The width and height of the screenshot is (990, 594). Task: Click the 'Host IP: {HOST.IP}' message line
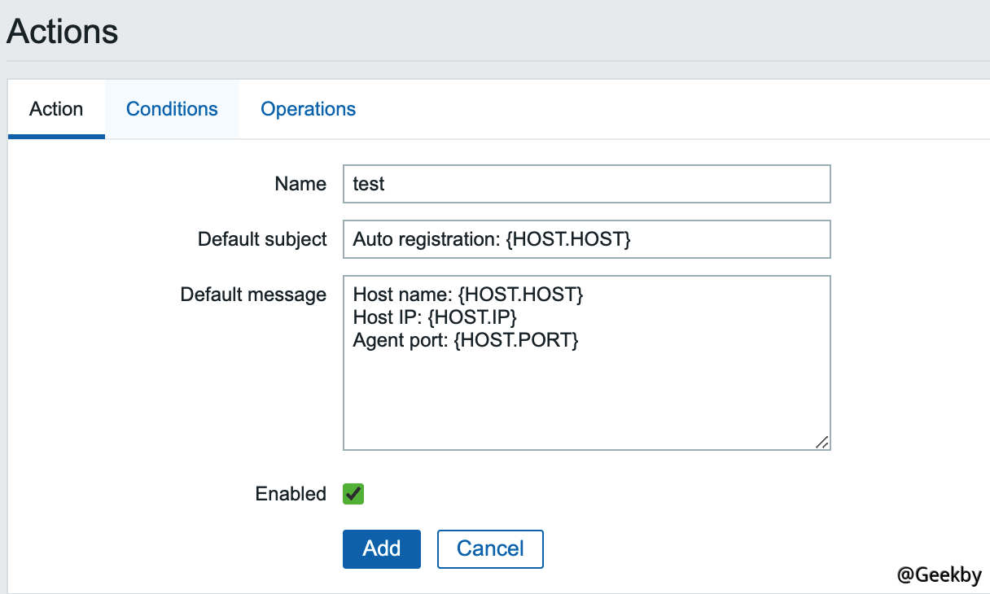(435, 317)
